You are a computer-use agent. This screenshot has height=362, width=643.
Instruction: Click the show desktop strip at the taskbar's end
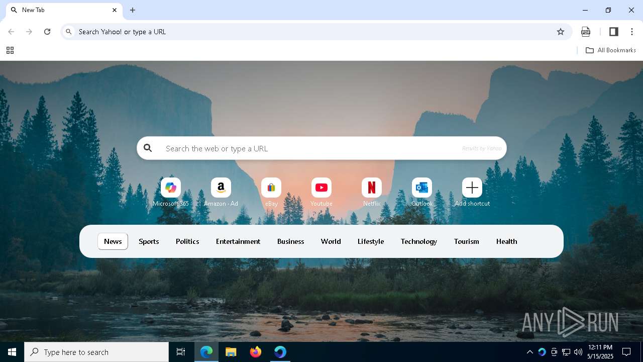click(x=641, y=352)
